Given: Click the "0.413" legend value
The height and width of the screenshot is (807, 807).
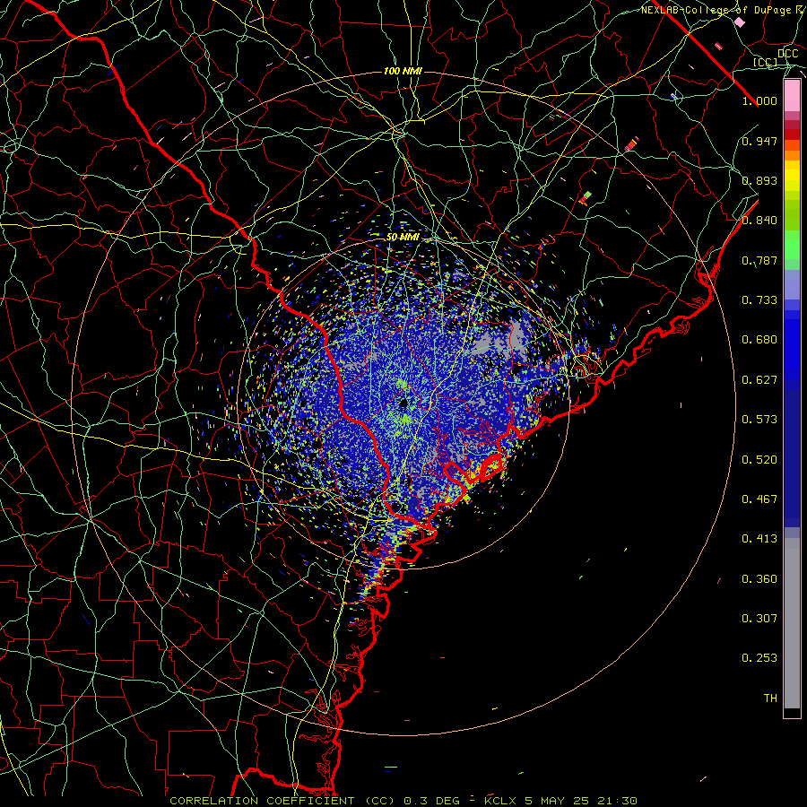Looking at the screenshot, I should (759, 539).
